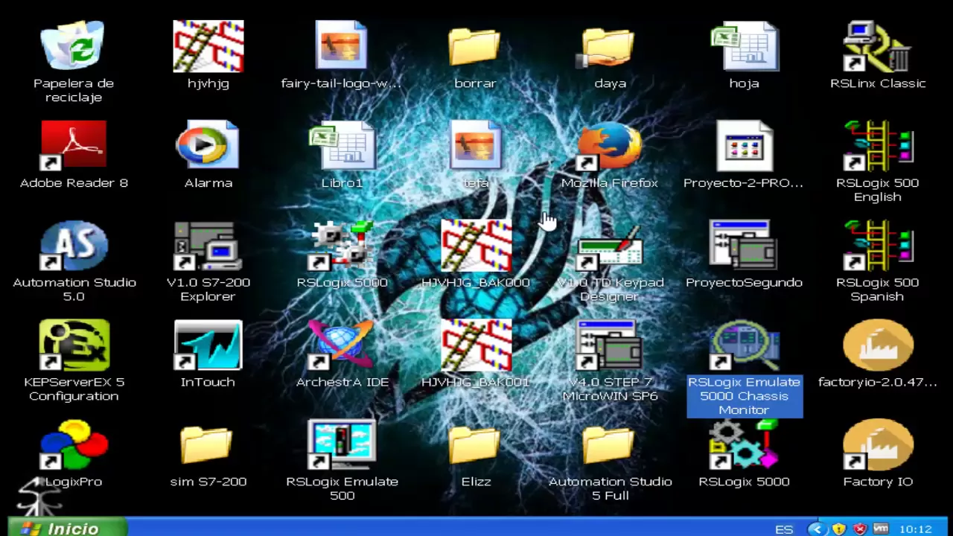Open the VMware tools tray icon
Viewport: 953px width, 536px height.
(x=881, y=529)
